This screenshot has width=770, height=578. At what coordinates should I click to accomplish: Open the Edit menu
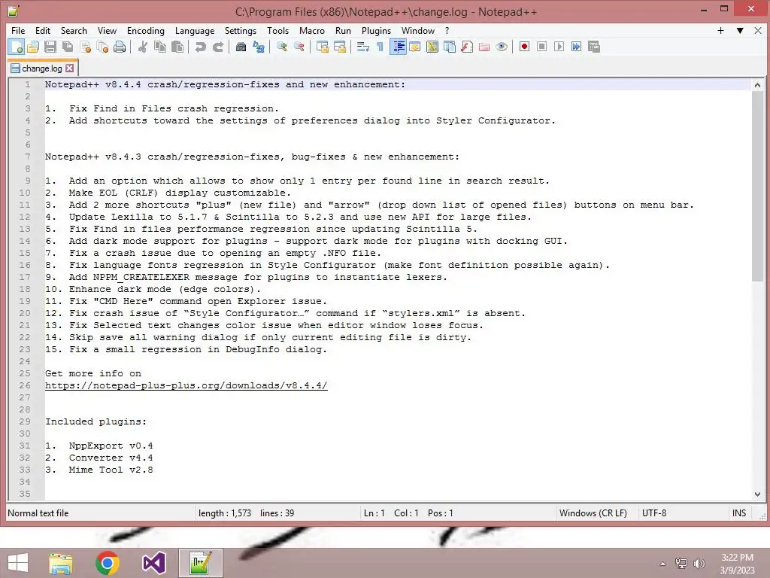(x=43, y=30)
